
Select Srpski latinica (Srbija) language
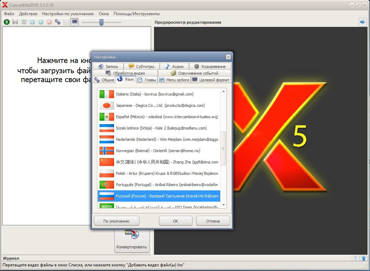(159, 128)
